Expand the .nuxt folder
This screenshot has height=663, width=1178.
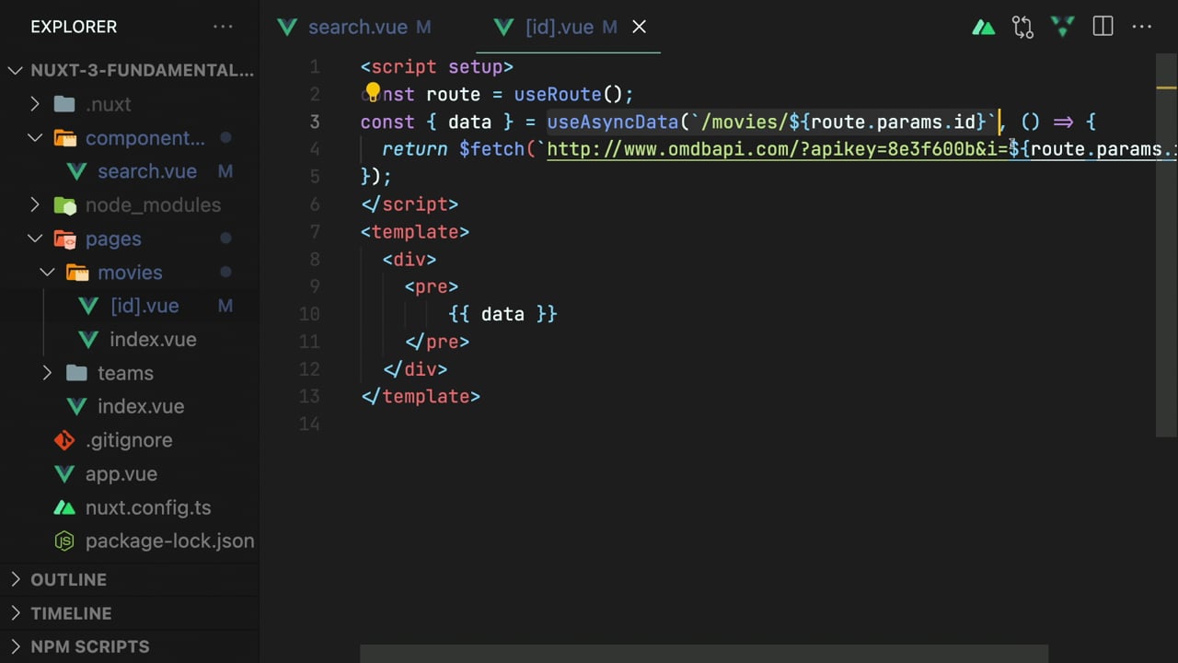pos(35,104)
